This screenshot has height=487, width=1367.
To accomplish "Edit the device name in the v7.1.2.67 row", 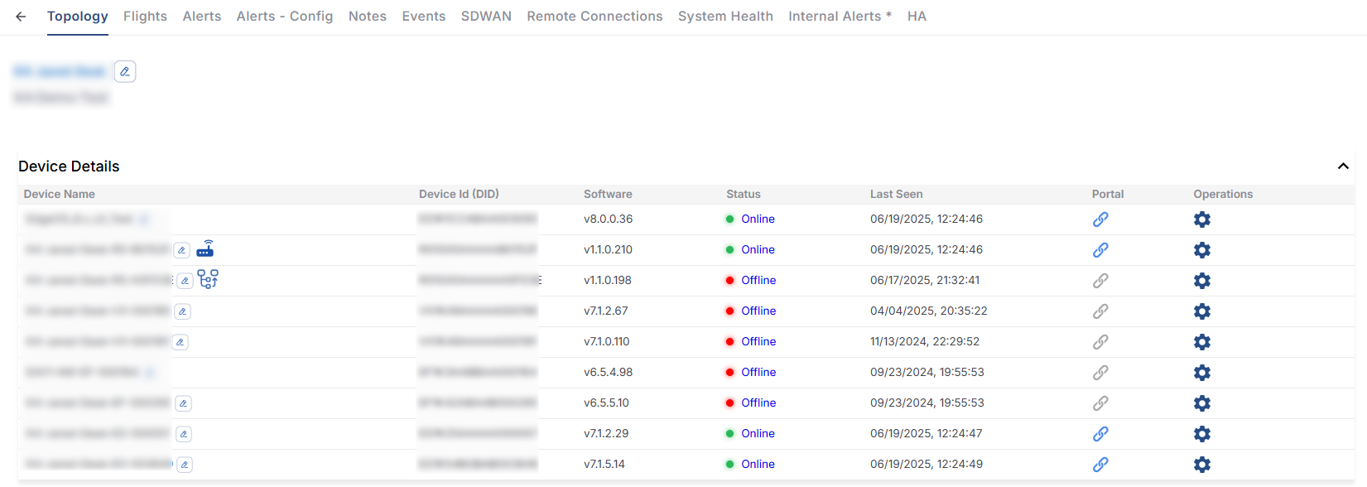I will pyautogui.click(x=183, y=311).
